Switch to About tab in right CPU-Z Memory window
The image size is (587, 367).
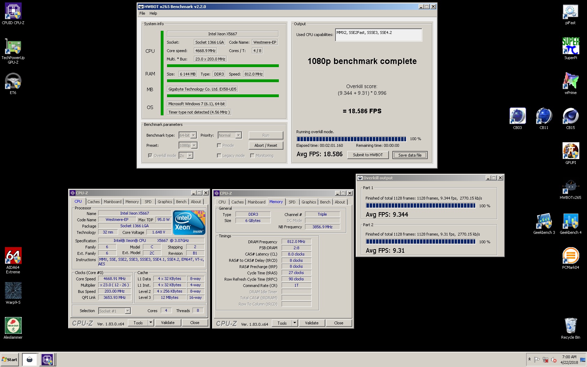coord(340,202)
